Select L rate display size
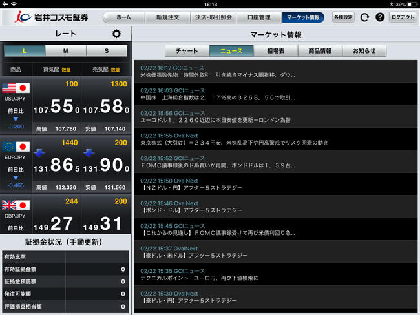420x315 pixels. pos(25,50)
